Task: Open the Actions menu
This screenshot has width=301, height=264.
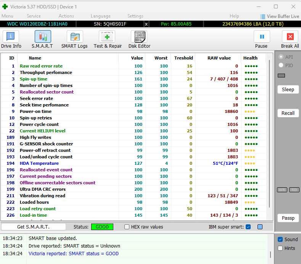Action: [x=66, y=16]
